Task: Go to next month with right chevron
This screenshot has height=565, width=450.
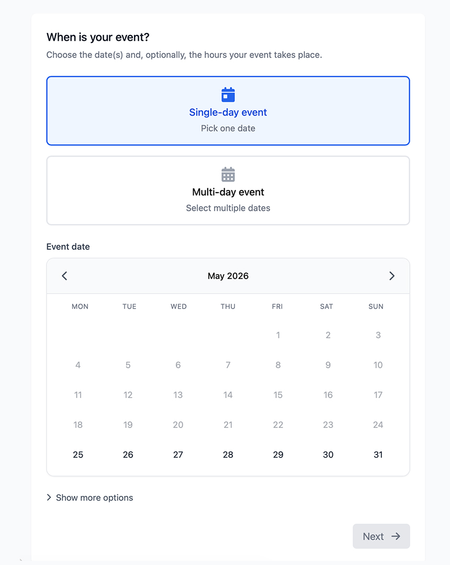Action: point(392,276)
